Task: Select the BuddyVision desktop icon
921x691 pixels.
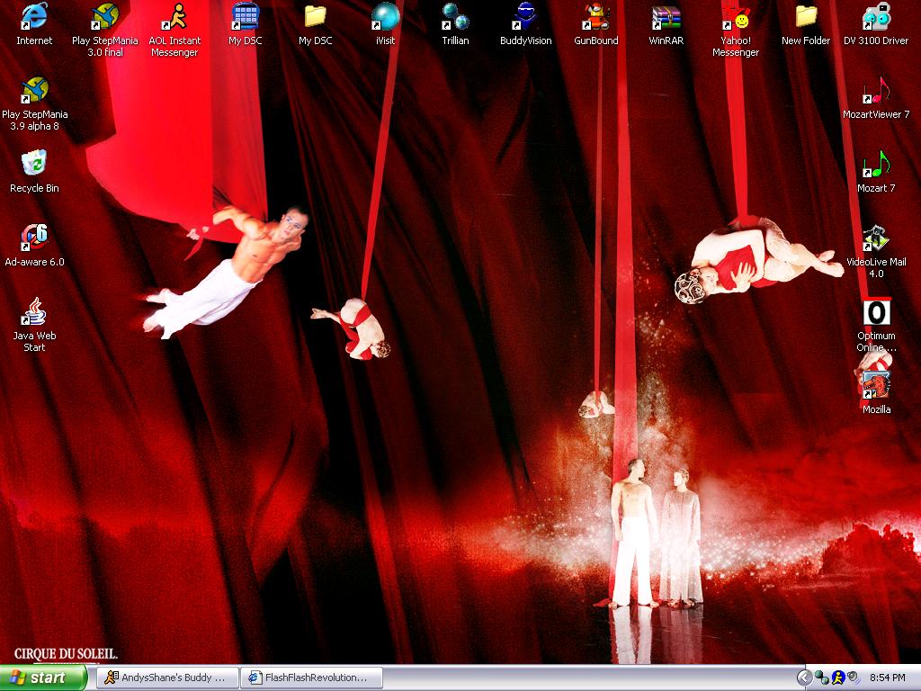Action: (525, 16)
